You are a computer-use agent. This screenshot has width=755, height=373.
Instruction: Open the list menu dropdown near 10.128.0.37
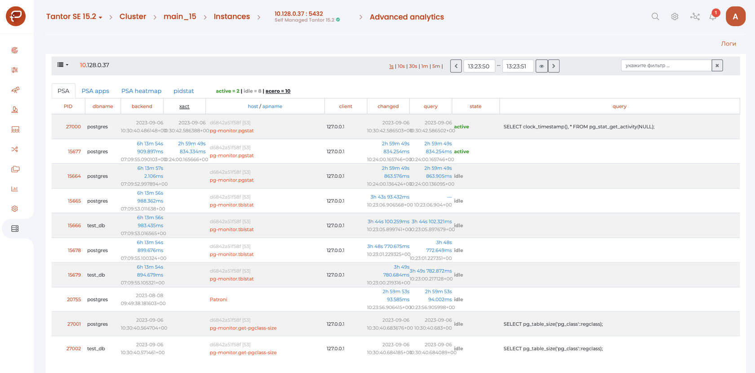point(62,65)
